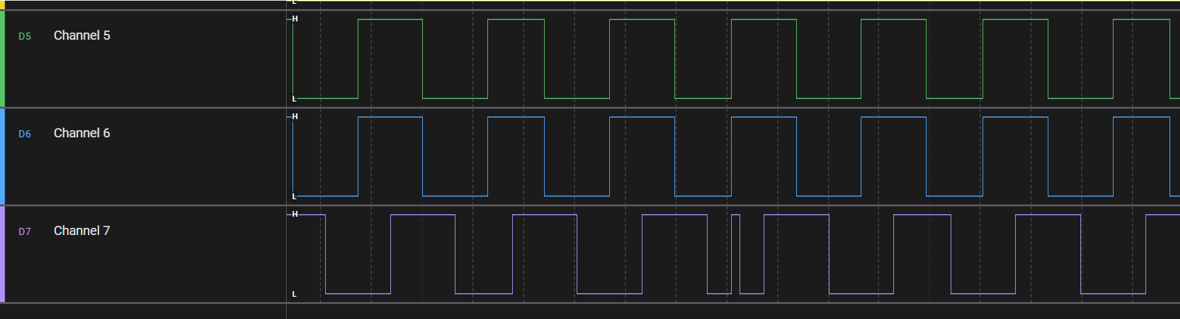Click the H level marker on Channel 7

pyautogui.click(x=295, y=214)
